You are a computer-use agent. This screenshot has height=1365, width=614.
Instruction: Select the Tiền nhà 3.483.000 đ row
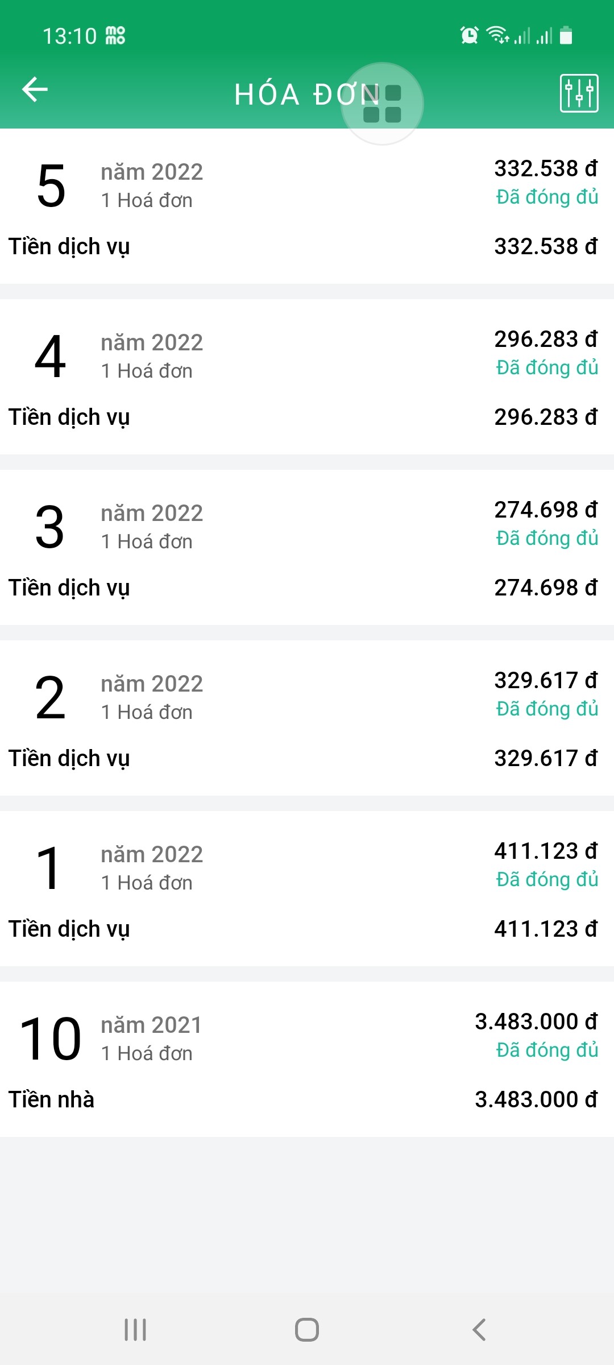coord(307,1100)
